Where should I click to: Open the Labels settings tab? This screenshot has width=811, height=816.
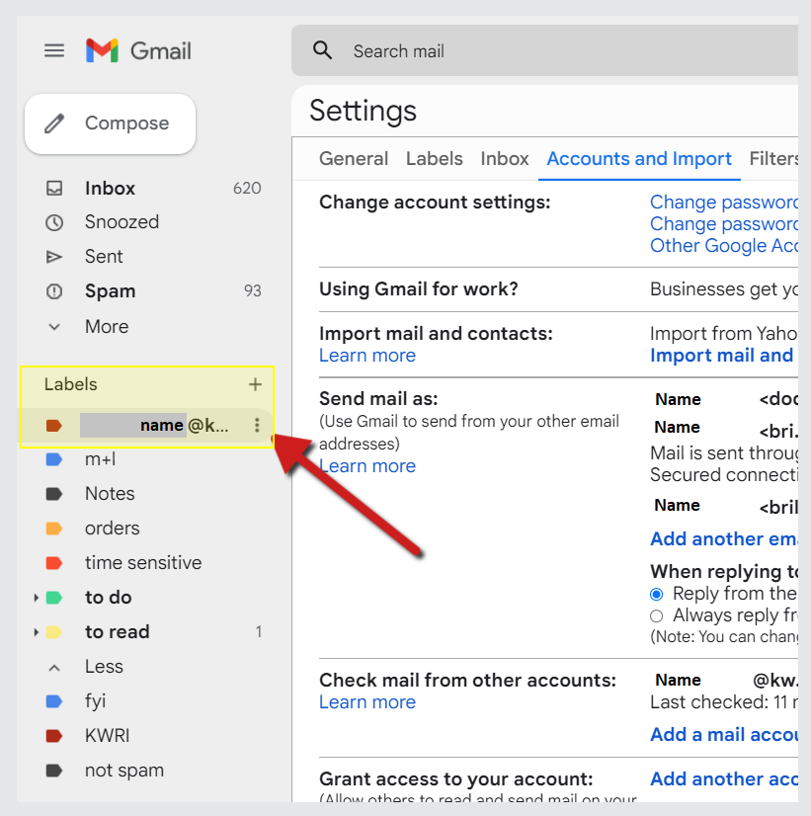[x=435, y=159]
